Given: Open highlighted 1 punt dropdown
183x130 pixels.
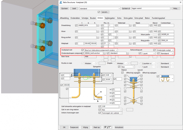Looking at the screenshot, I should pos(148,53).
